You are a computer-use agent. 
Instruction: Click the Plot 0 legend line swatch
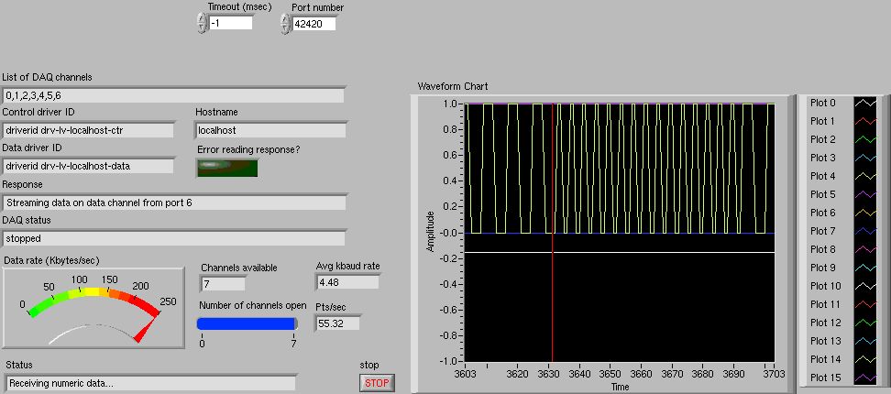tap(864, 104)
